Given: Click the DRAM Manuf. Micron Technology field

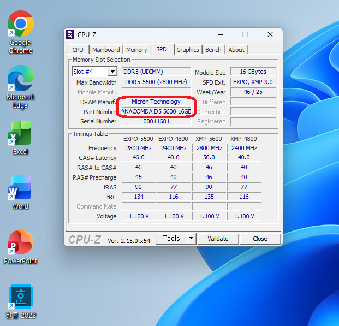Looking at the screenshot, I should click(156, 102).
